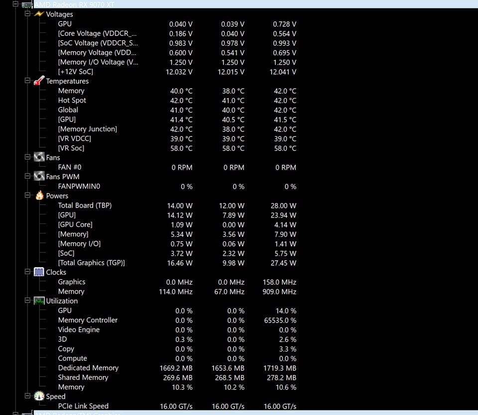Click the 0.728 V value
The width and height of the screenshot is (478, 415).
tap(284, 24)
